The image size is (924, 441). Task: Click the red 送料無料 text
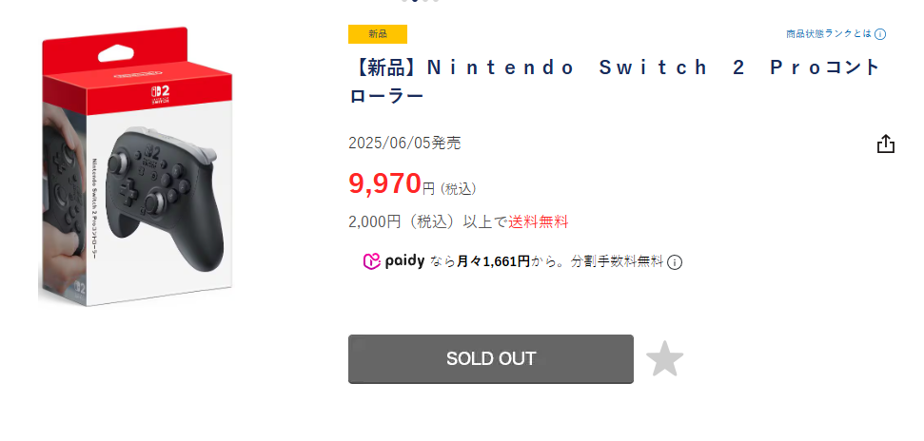(538, 221)
